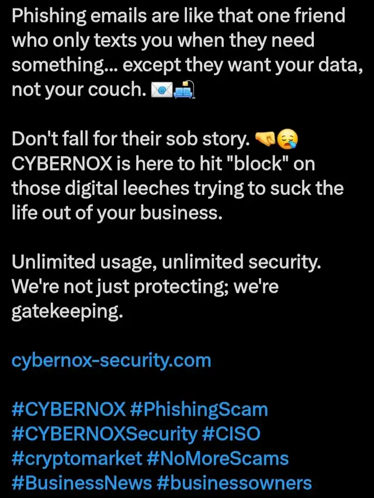The width and height of the screenshot is (374, 498).
Task: Tap the #cryptomarket hashtag
Action: 77,459
